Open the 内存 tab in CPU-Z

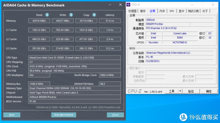click(x=162, y=11)
